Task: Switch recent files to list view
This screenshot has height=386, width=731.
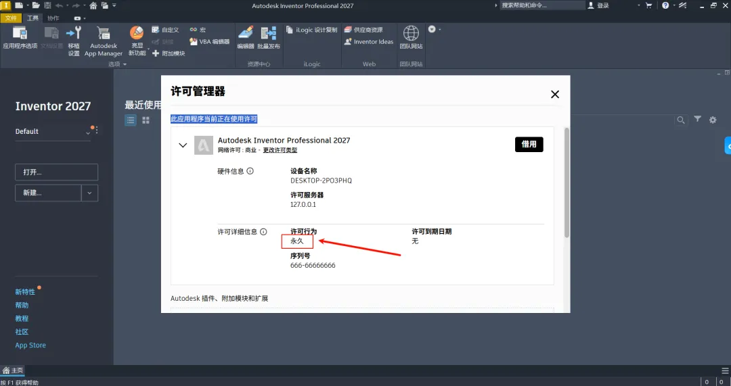Action: [131, 120]
